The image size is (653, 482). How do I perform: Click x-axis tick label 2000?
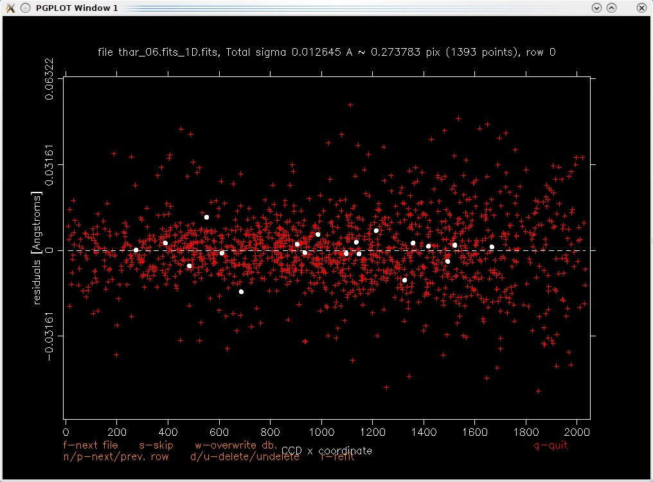(x=577, y=432)
